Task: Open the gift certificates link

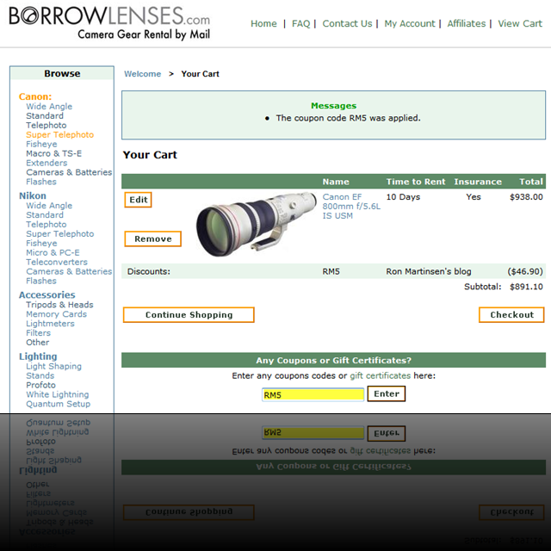Action: pyautogui.click(x=380, y=375)
